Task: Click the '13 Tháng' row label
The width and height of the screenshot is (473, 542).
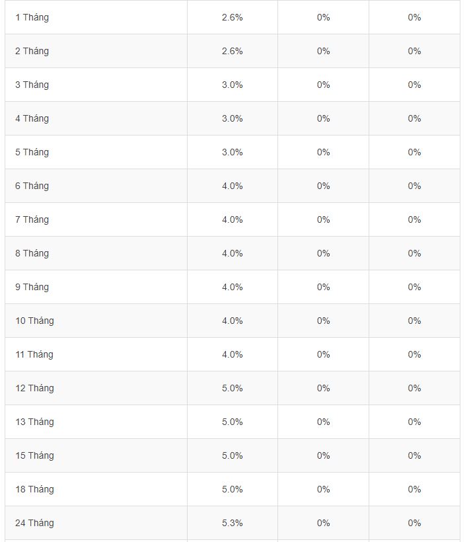Action: point(34,422)
